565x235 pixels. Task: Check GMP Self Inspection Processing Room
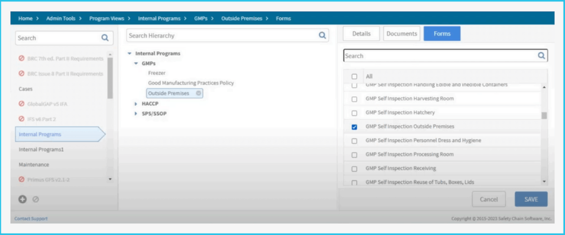tap(355, 155)
